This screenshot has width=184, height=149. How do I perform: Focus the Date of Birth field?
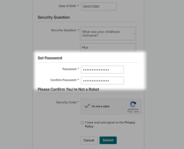tap(99, 6)
